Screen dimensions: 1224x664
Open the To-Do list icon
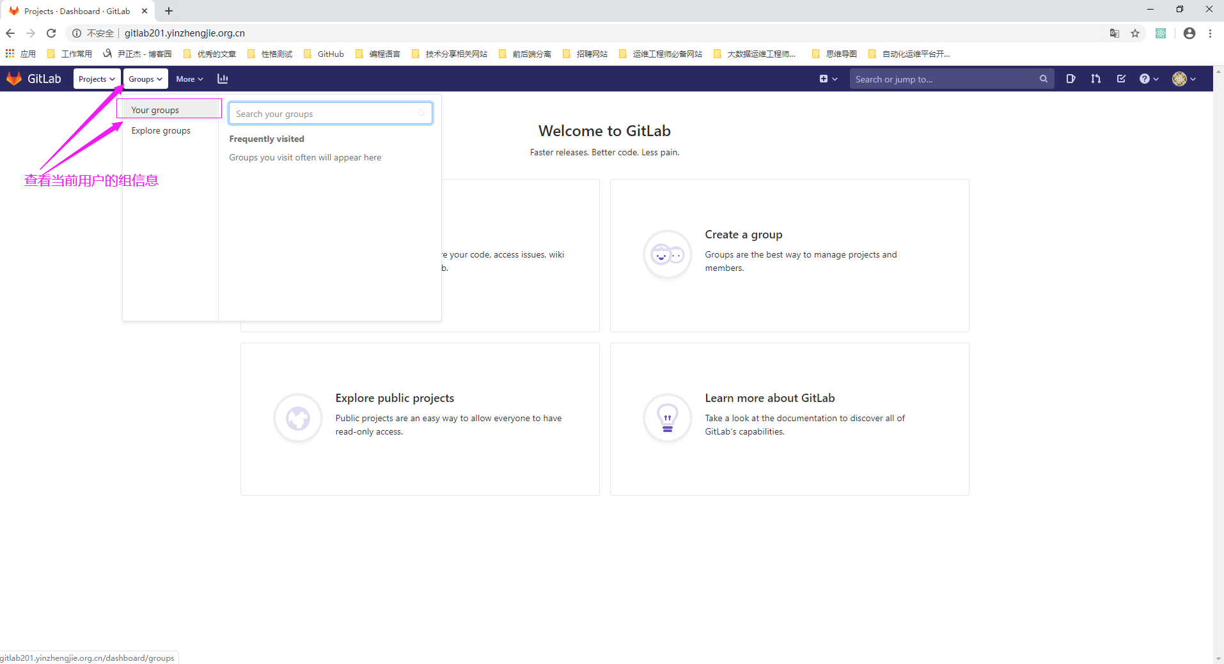click(x=1121, y=79)
